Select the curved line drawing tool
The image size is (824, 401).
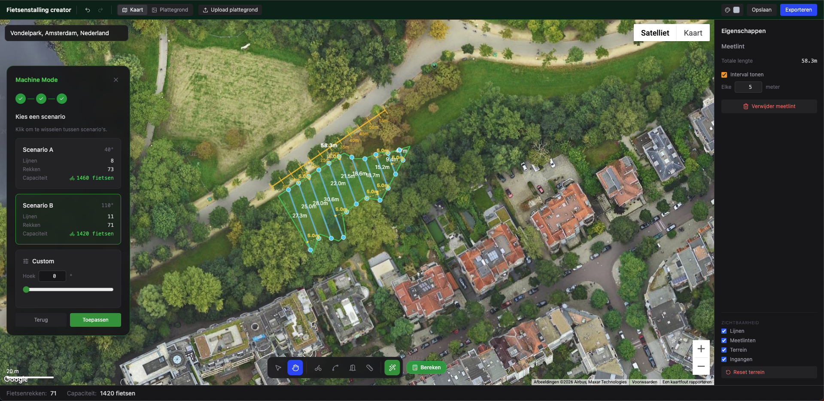point(335,368)
